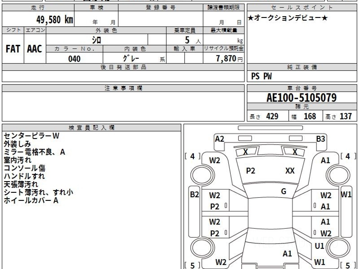The height and width of the screenshot is (269, 359).
Task: Select the 最大積載量 header
Action: 223,30
